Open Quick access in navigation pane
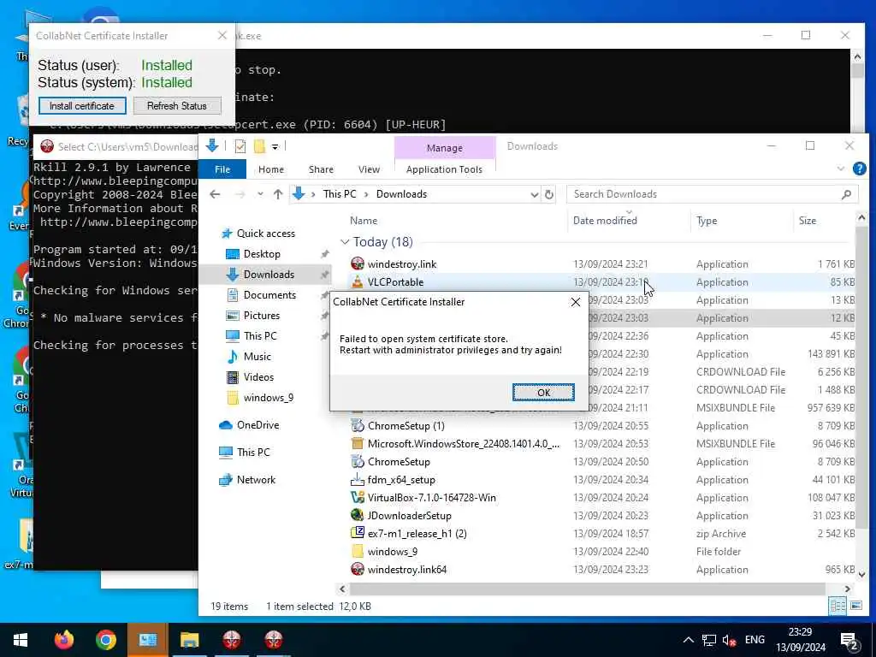Screen dimensions: 876x657 [266, 234]
